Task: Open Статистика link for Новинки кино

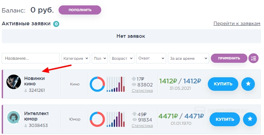Action: [x=142, y=90]
